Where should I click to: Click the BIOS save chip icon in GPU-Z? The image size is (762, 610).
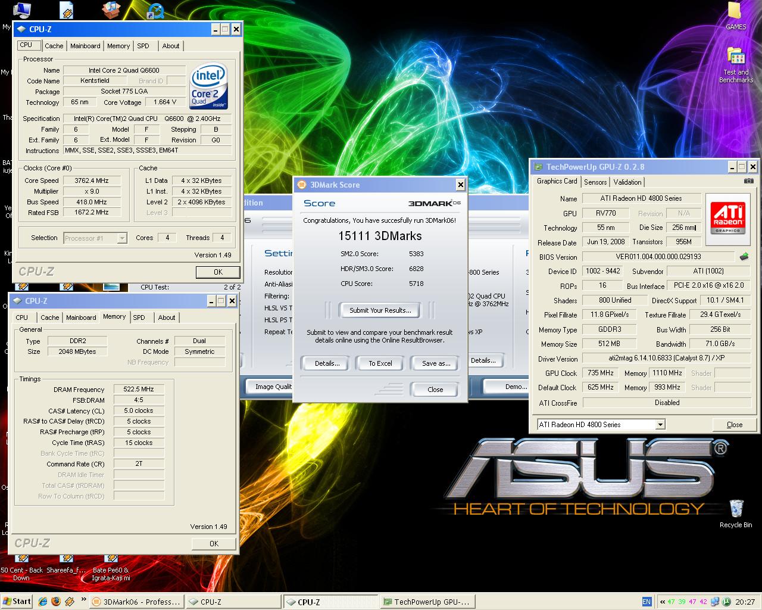744,257
